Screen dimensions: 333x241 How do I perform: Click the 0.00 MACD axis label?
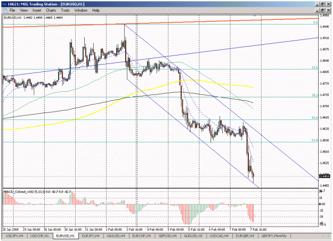point(322,204)
